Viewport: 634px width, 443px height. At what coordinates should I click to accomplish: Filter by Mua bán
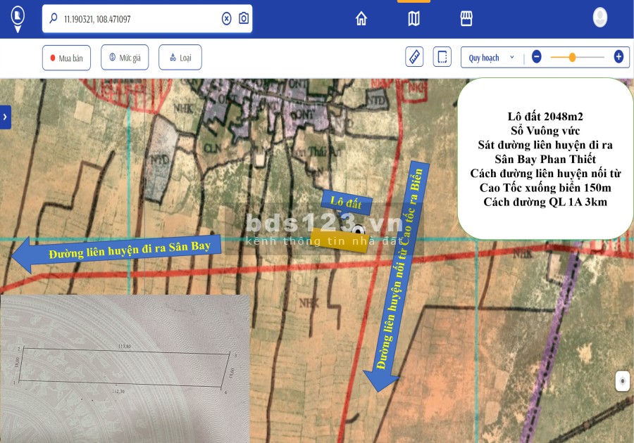pos(66,58)
